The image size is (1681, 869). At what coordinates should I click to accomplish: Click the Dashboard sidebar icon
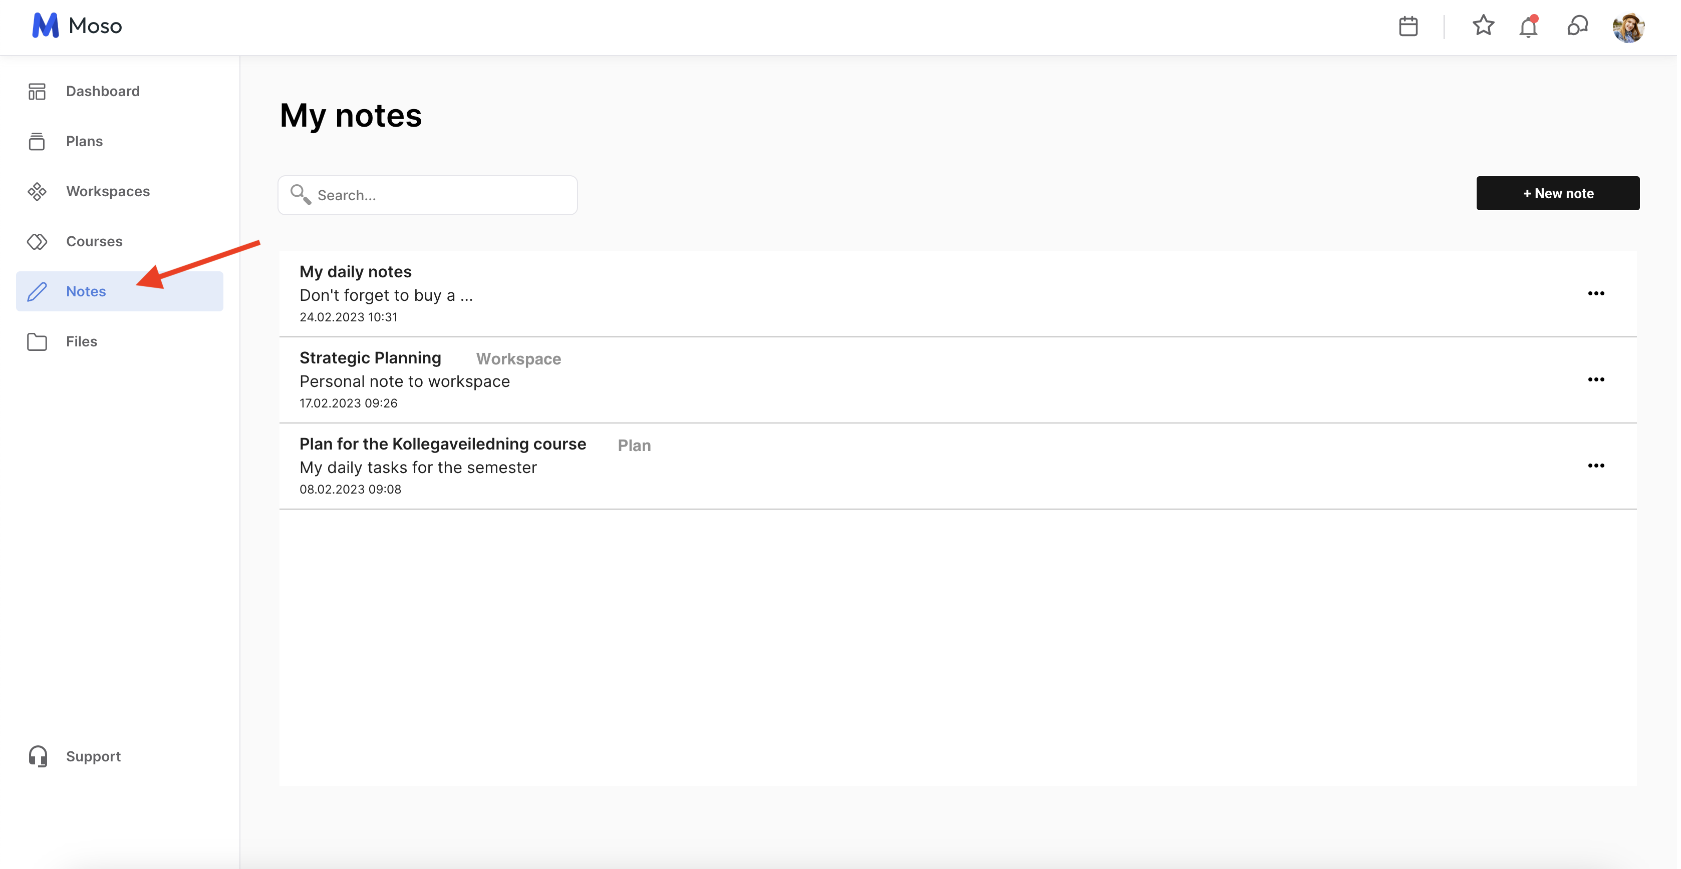pos(37,91)
